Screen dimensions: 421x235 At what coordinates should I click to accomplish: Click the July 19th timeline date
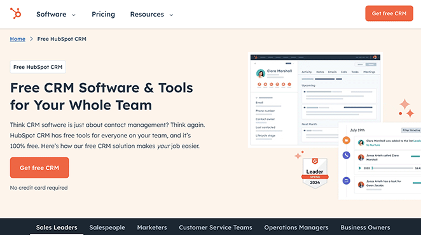357,130
